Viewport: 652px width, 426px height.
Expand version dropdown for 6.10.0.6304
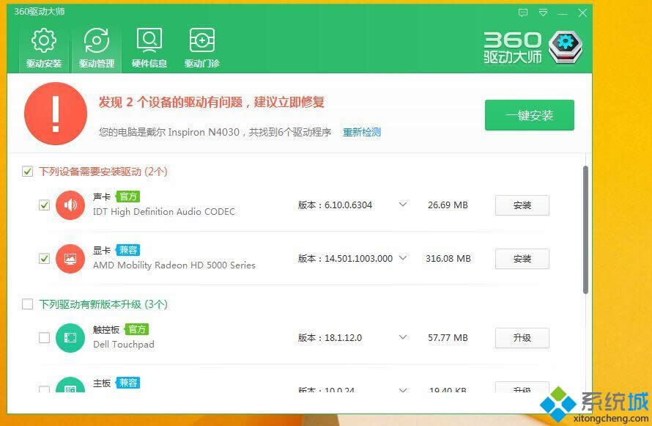(x=402, y=205)
